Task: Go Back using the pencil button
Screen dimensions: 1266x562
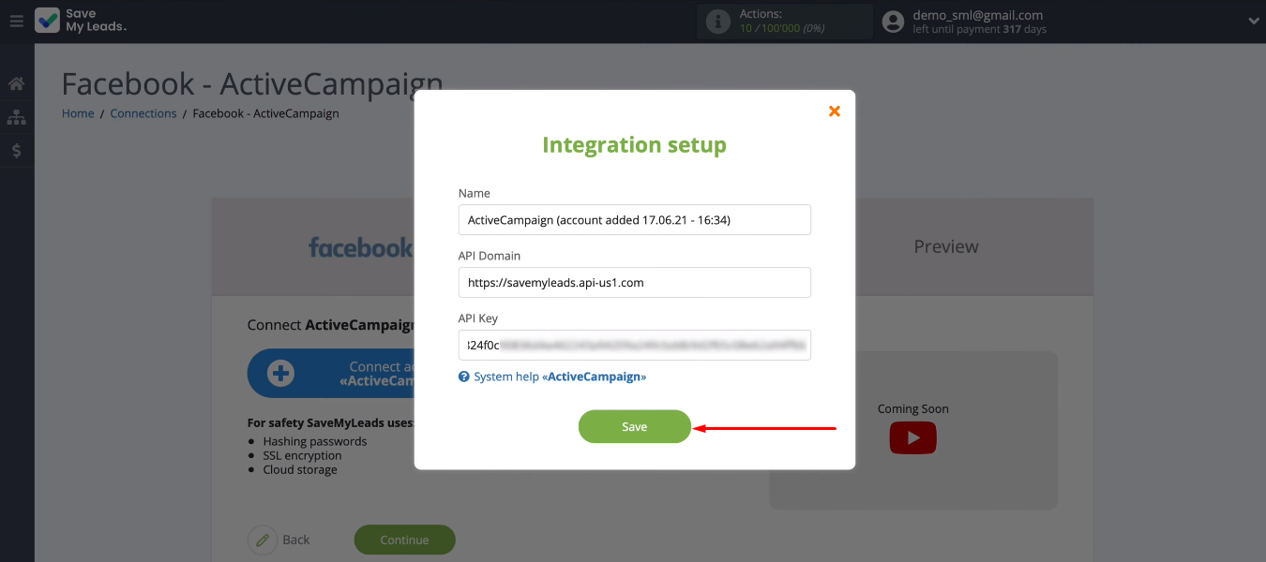Action: click(279, 540)
